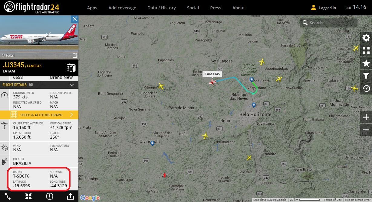Select yellow aircraft near Itabirito

tap(249, 158)
